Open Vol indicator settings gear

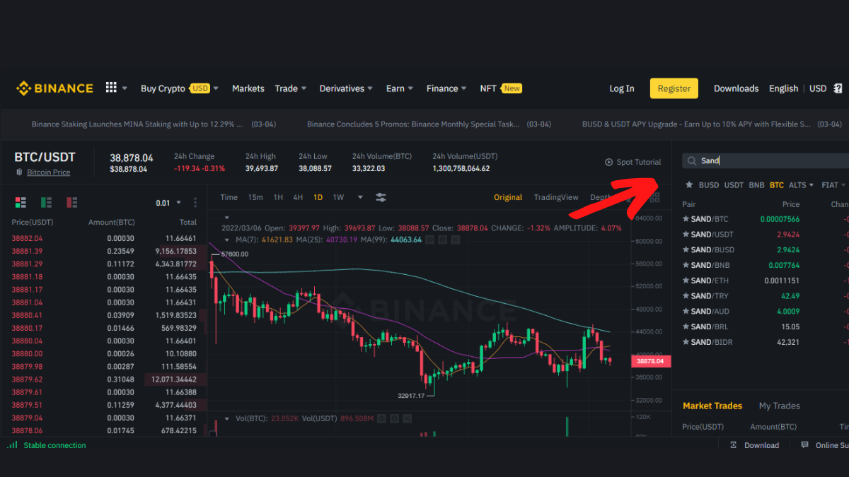point(394,418)
